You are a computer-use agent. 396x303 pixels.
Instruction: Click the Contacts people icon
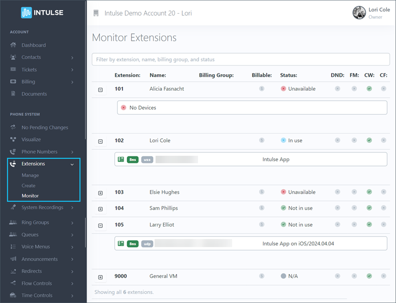(13, 57)
